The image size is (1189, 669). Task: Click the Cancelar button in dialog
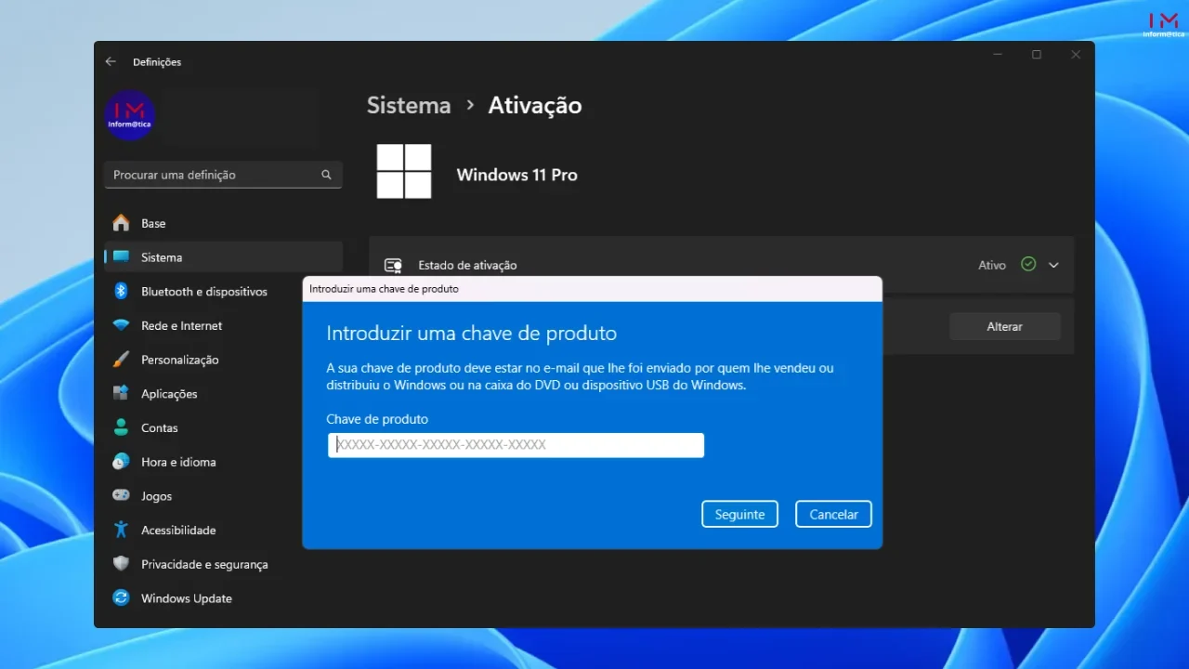click(833, 514)
